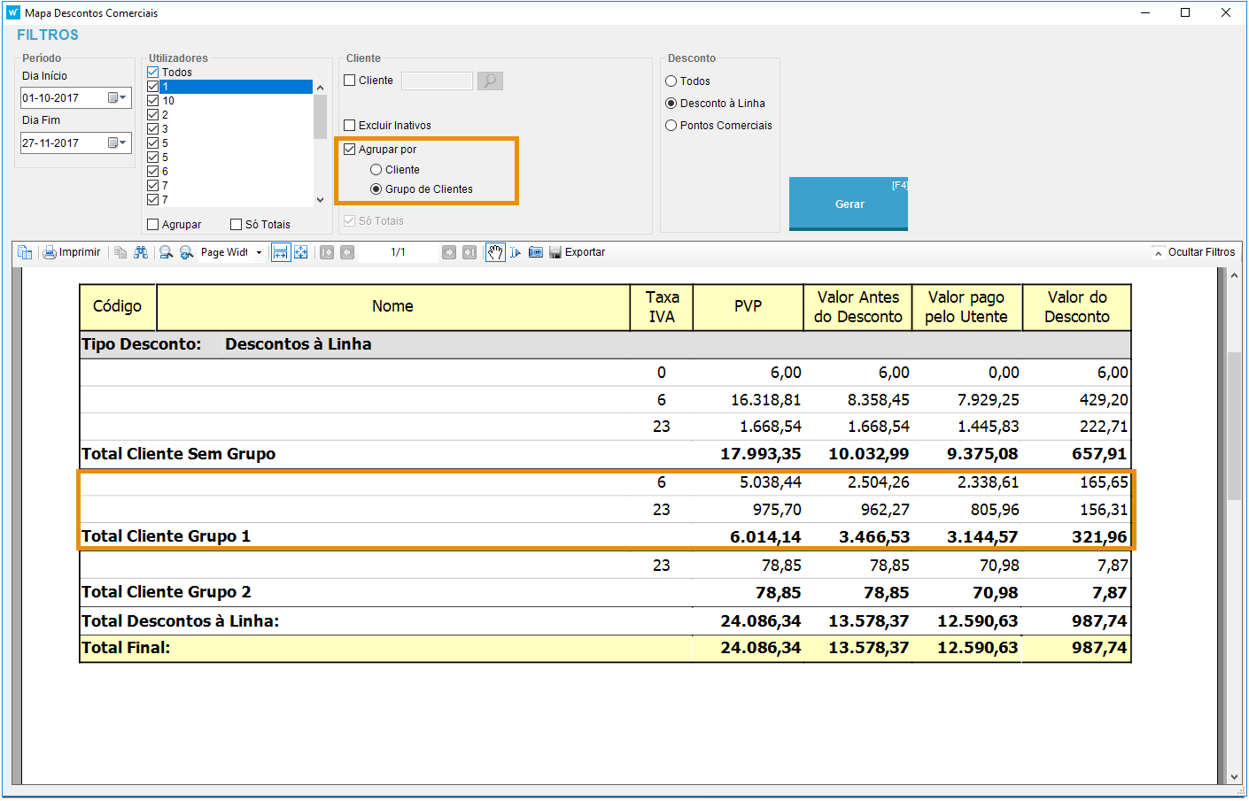Click the report vertical scrollbar thumb

tap(1234, 425)
